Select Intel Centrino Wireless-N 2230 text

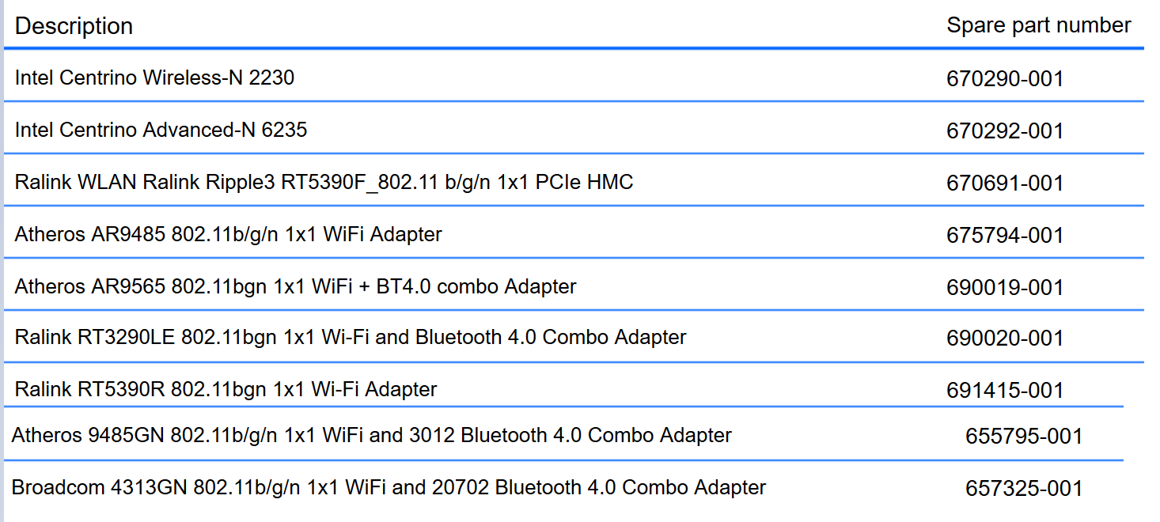pos(154,78)
